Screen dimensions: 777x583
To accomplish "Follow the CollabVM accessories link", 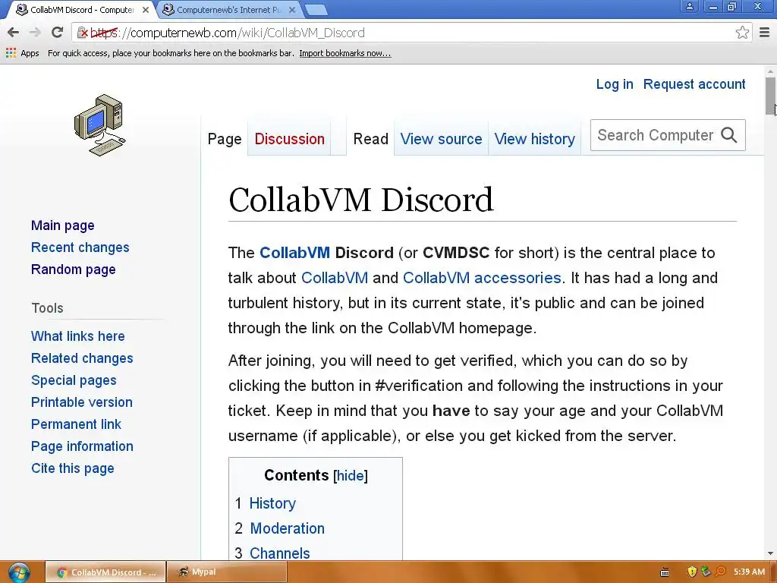I will click(x=482, y=278).
